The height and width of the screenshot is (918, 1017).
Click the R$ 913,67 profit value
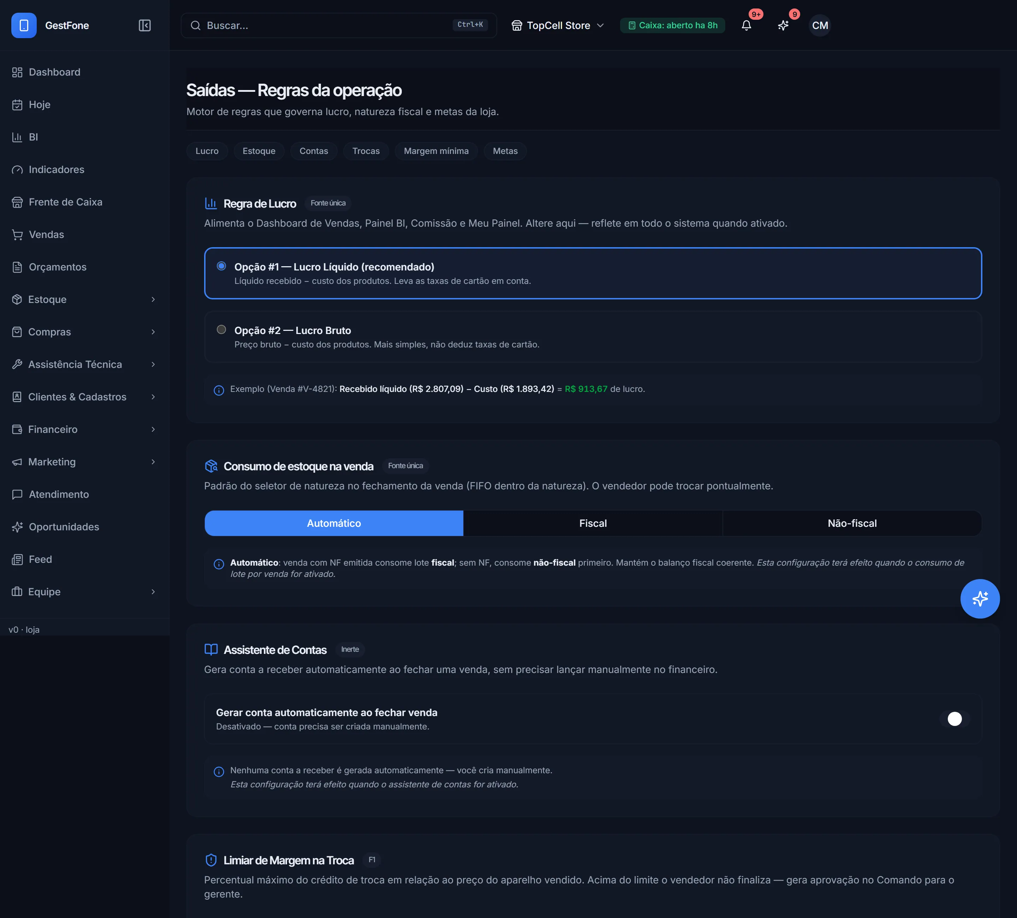click(x=586, y=389)
